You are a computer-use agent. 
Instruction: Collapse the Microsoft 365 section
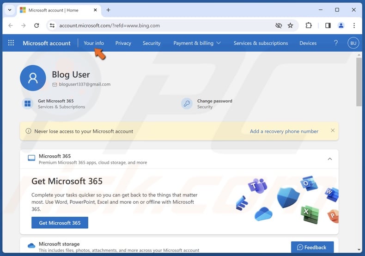click(329, 159)
